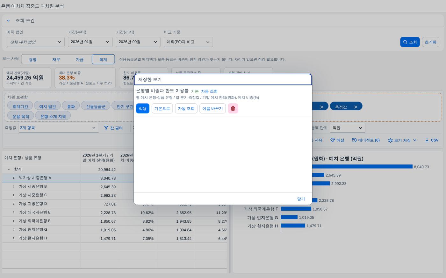Close dialog with 닫기
Screen dimensions: 446x278
pos(301,199)
